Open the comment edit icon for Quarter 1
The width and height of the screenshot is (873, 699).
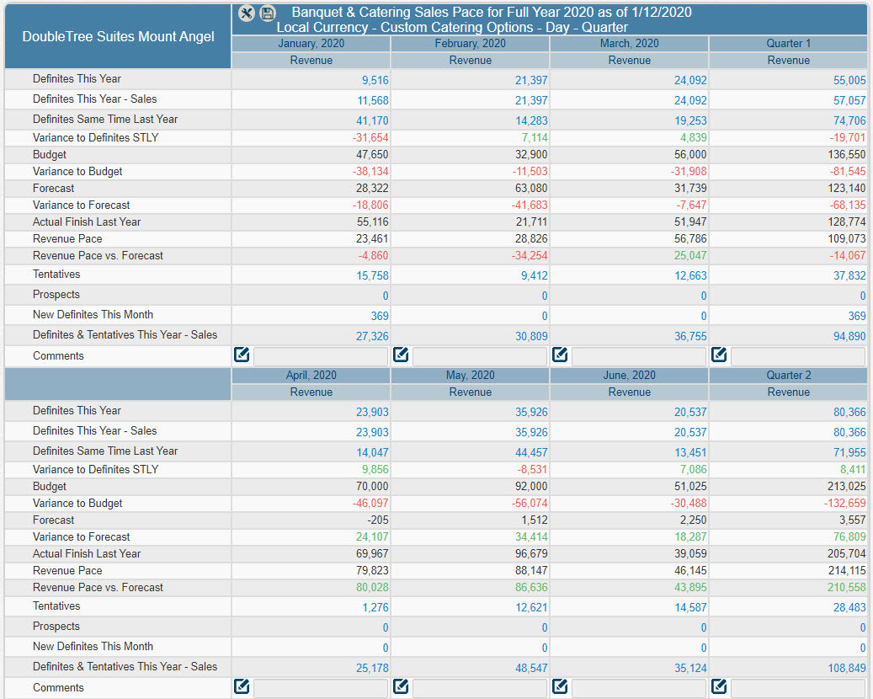click(x=719, y=355)
